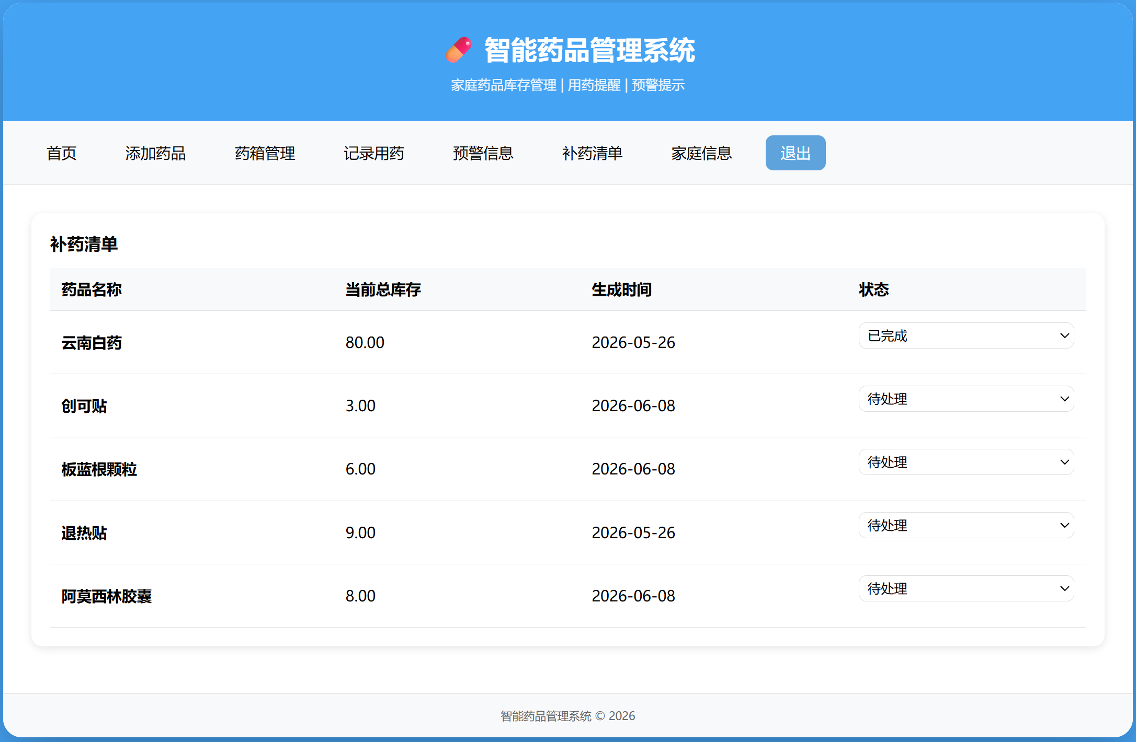The image size is (1136, 742).
Task: Click the 当前总库存 column header
Action: (383, 289)
